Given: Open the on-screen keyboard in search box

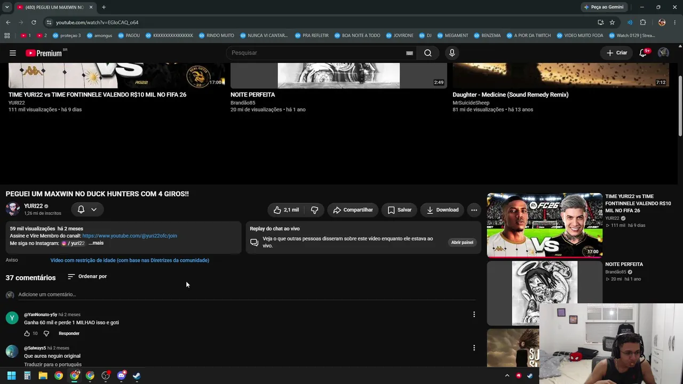Looking at the screenshot, I should pyautogui.click(x=409, y=53).
